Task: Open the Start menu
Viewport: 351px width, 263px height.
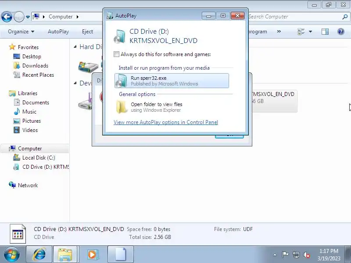Action: click(11, 255)
